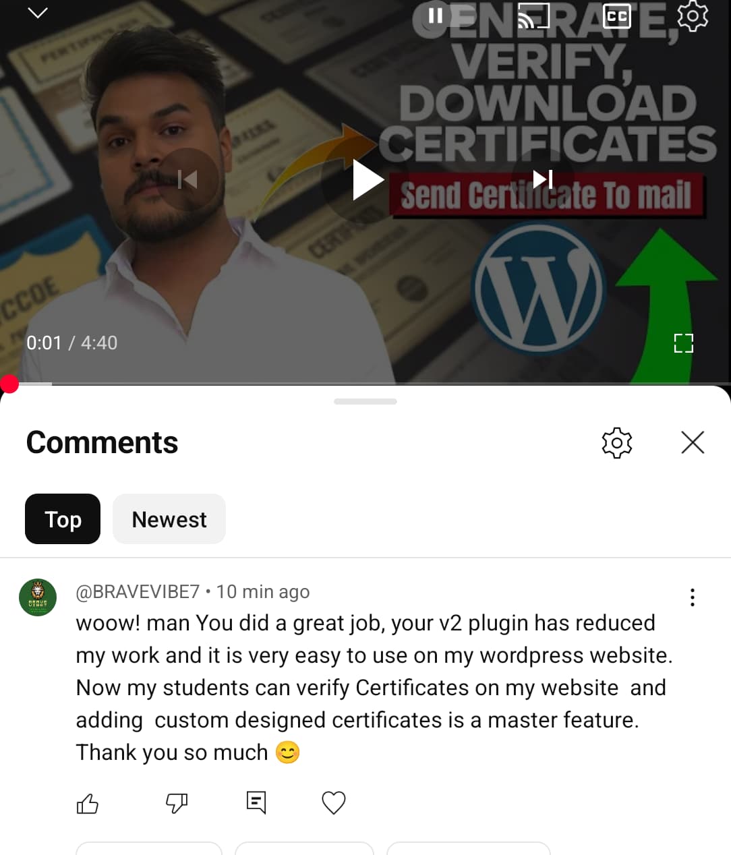
Task: Heart the BRAVEVIBE7 comment
Action: point(334,803)
